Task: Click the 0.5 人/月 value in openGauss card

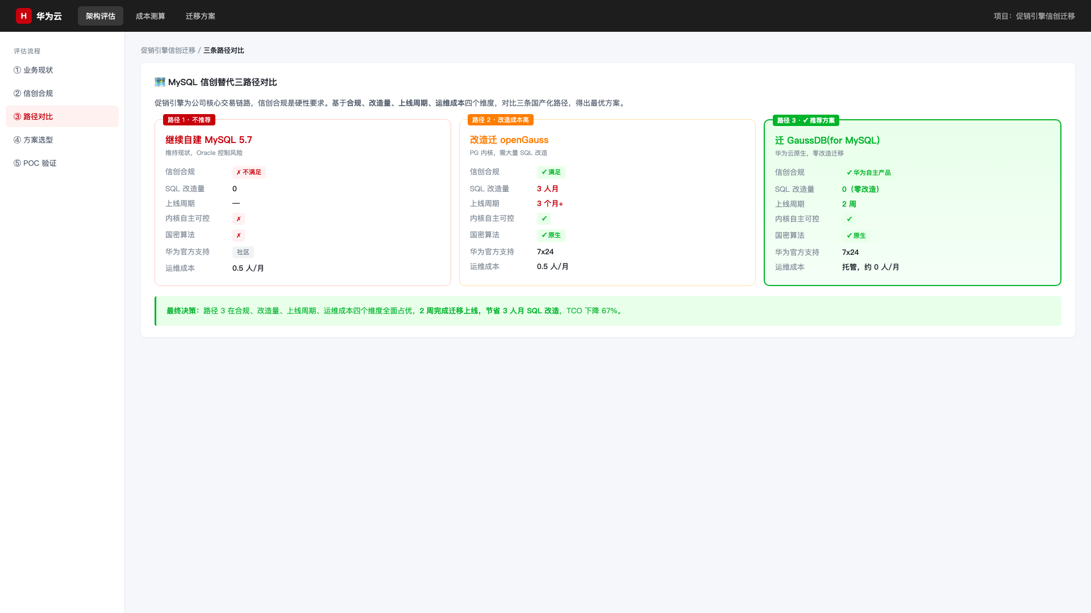Action: (553, 266)
